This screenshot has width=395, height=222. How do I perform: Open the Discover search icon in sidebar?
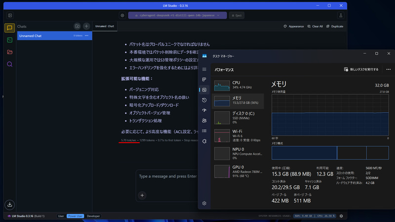(9, 64)
